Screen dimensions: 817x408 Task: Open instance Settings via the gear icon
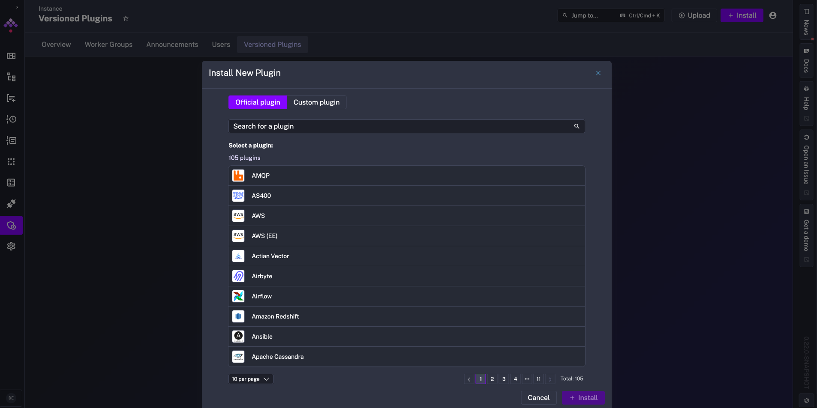point(12,246)
